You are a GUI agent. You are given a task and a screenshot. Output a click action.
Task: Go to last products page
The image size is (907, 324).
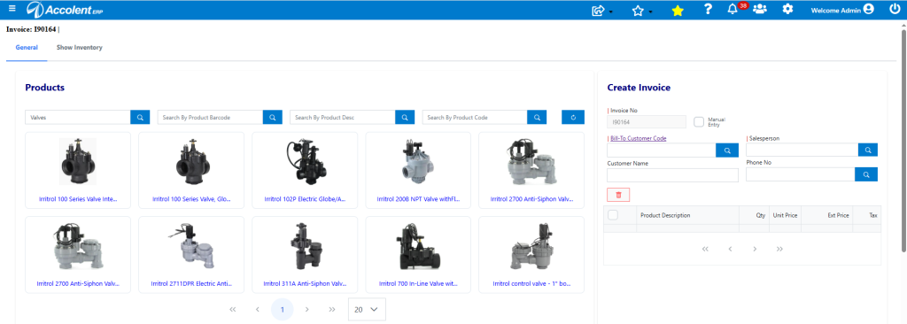(x=332, y=310)
